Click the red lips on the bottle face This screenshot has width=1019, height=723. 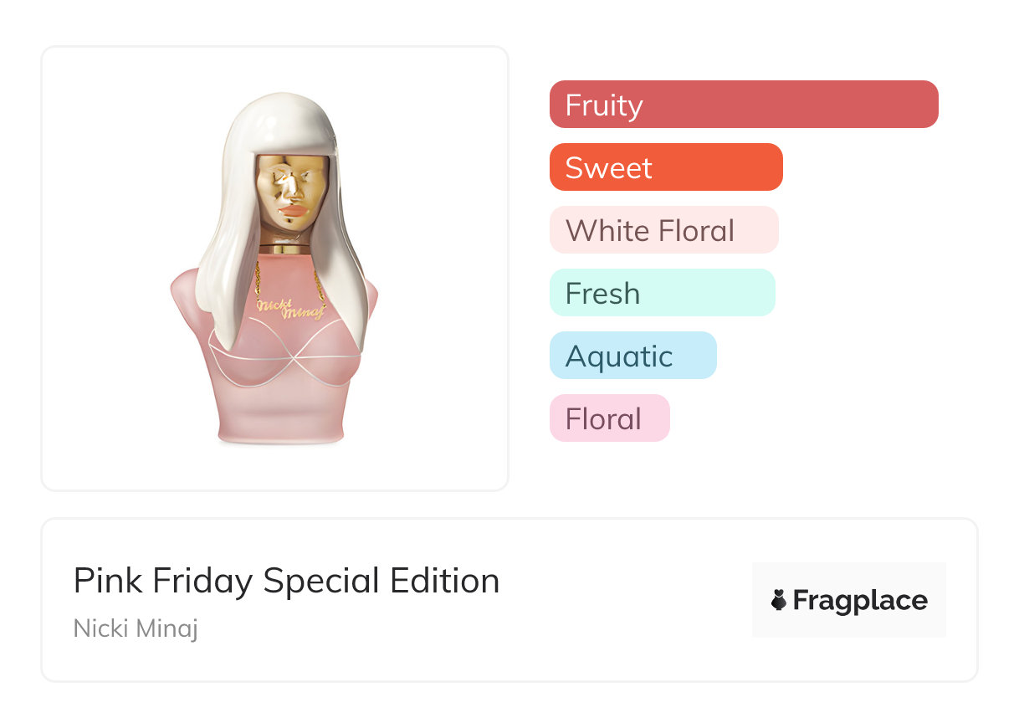(x=291, y=213)
